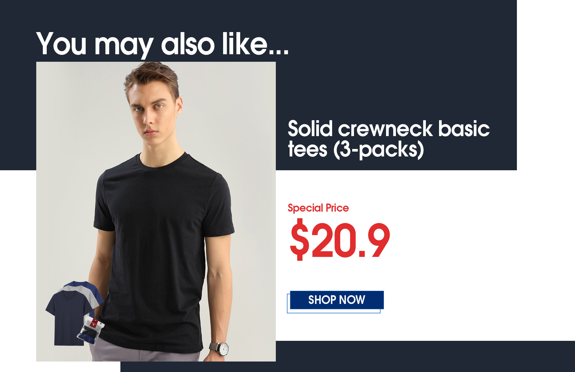The image size is (575, 372).
Task: Click the wristwatch on model's arm
Action: coord(220,349)
